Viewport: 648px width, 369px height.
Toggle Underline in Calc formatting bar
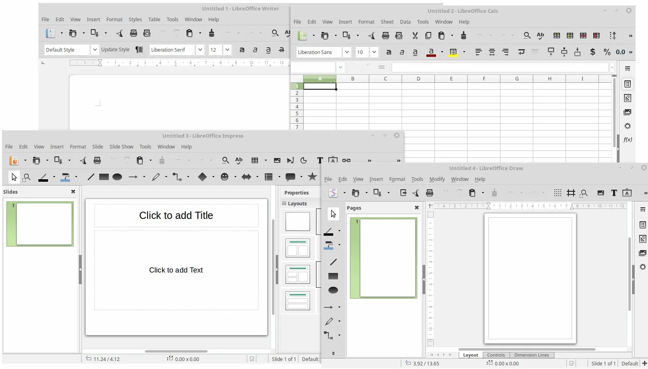[415, 52]
